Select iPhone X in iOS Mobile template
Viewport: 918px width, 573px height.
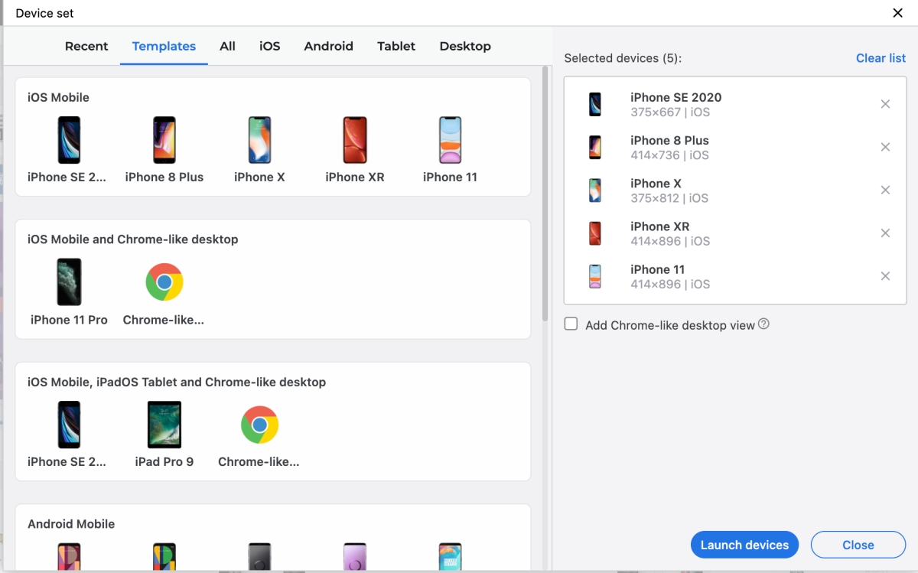coord(259,150)
